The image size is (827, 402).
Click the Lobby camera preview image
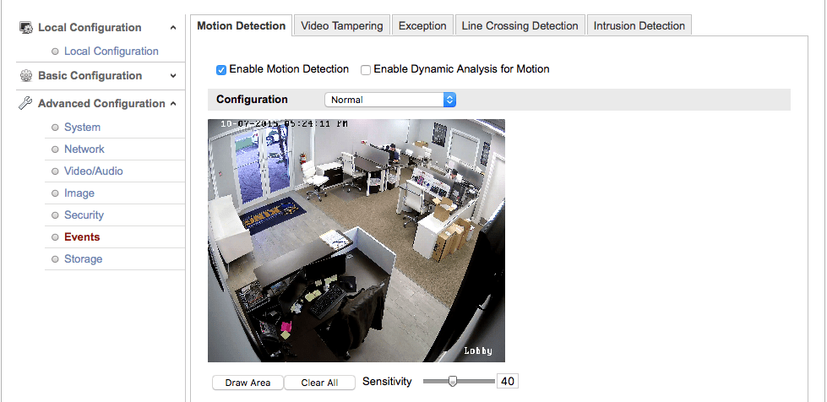click(x=356, y=241)
